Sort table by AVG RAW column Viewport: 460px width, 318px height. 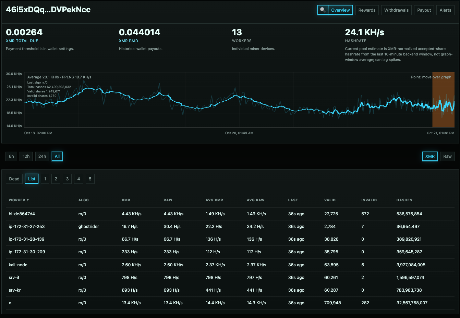click(x=256, y=200)
